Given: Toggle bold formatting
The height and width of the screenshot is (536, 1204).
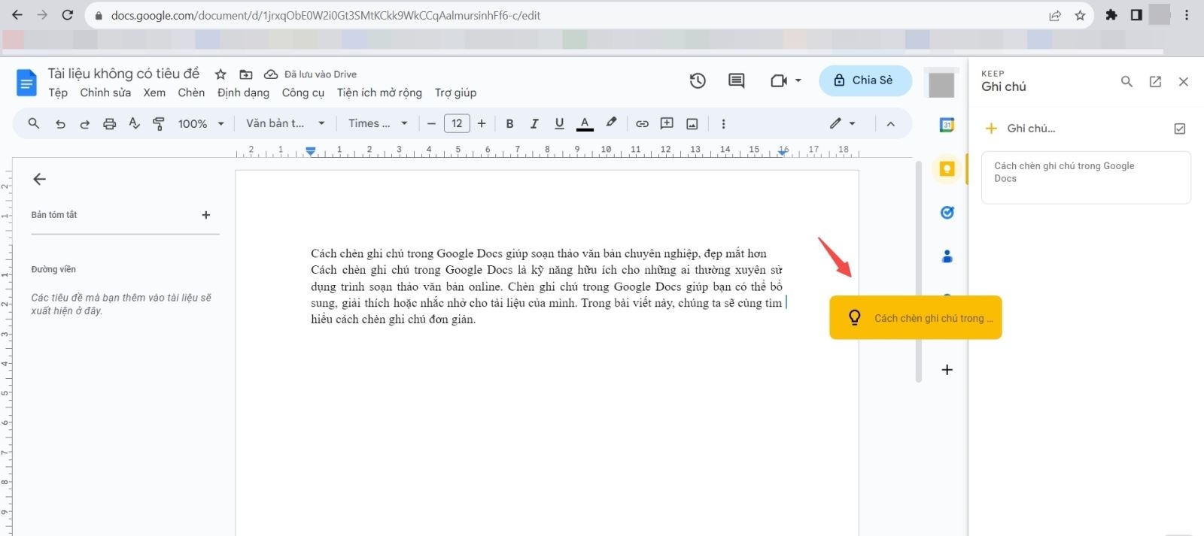Looking at the screenshot, I should pyautogui.click(x=509, y=124).
